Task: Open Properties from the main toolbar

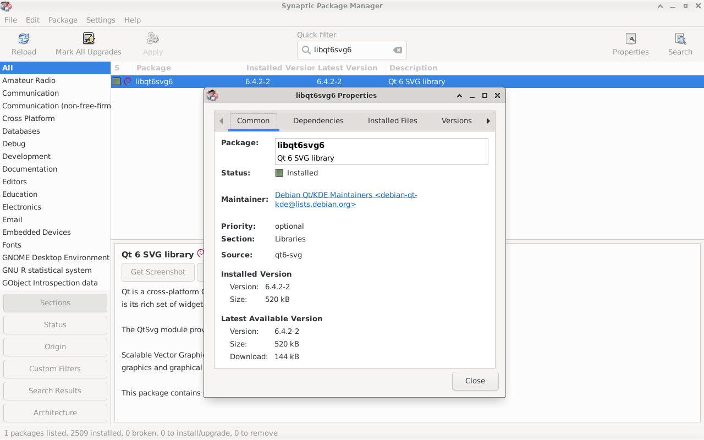Action: coord(631,44)
